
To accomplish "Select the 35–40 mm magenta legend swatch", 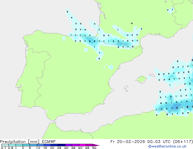I will 75,145.
